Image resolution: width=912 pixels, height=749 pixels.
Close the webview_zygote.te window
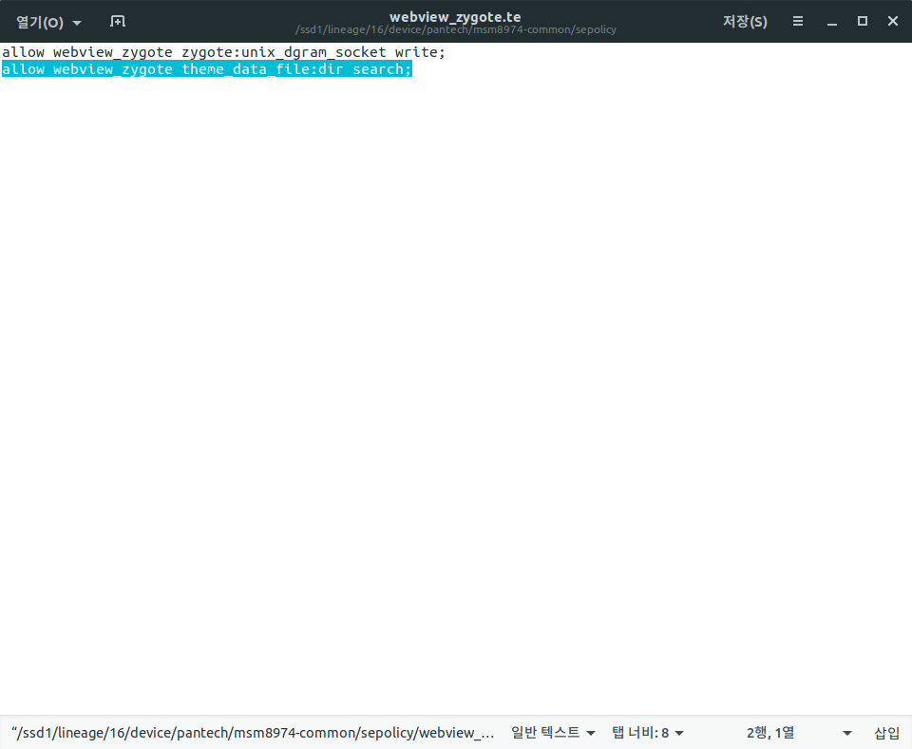pyautogui.click(x=893, y=22)
